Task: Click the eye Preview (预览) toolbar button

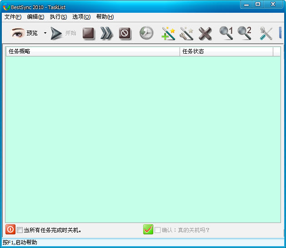Action: pyautogui.click(x=24, y=33)
